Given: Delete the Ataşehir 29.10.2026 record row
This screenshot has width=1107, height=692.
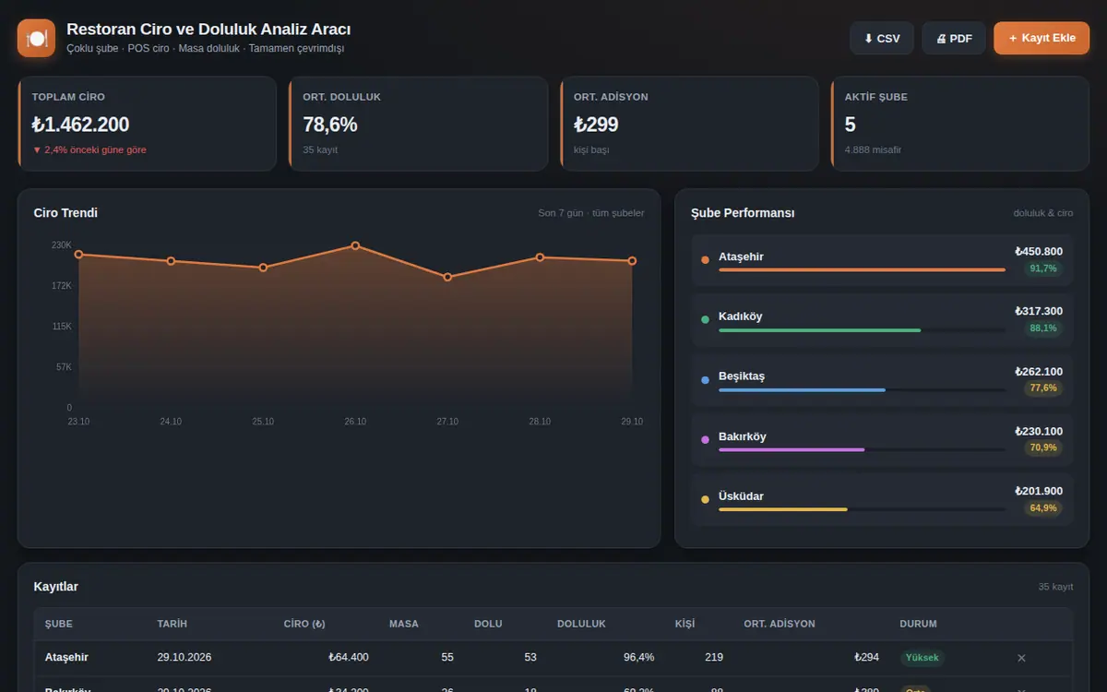Looking at the screenshot, I should tap(1021, 658).
